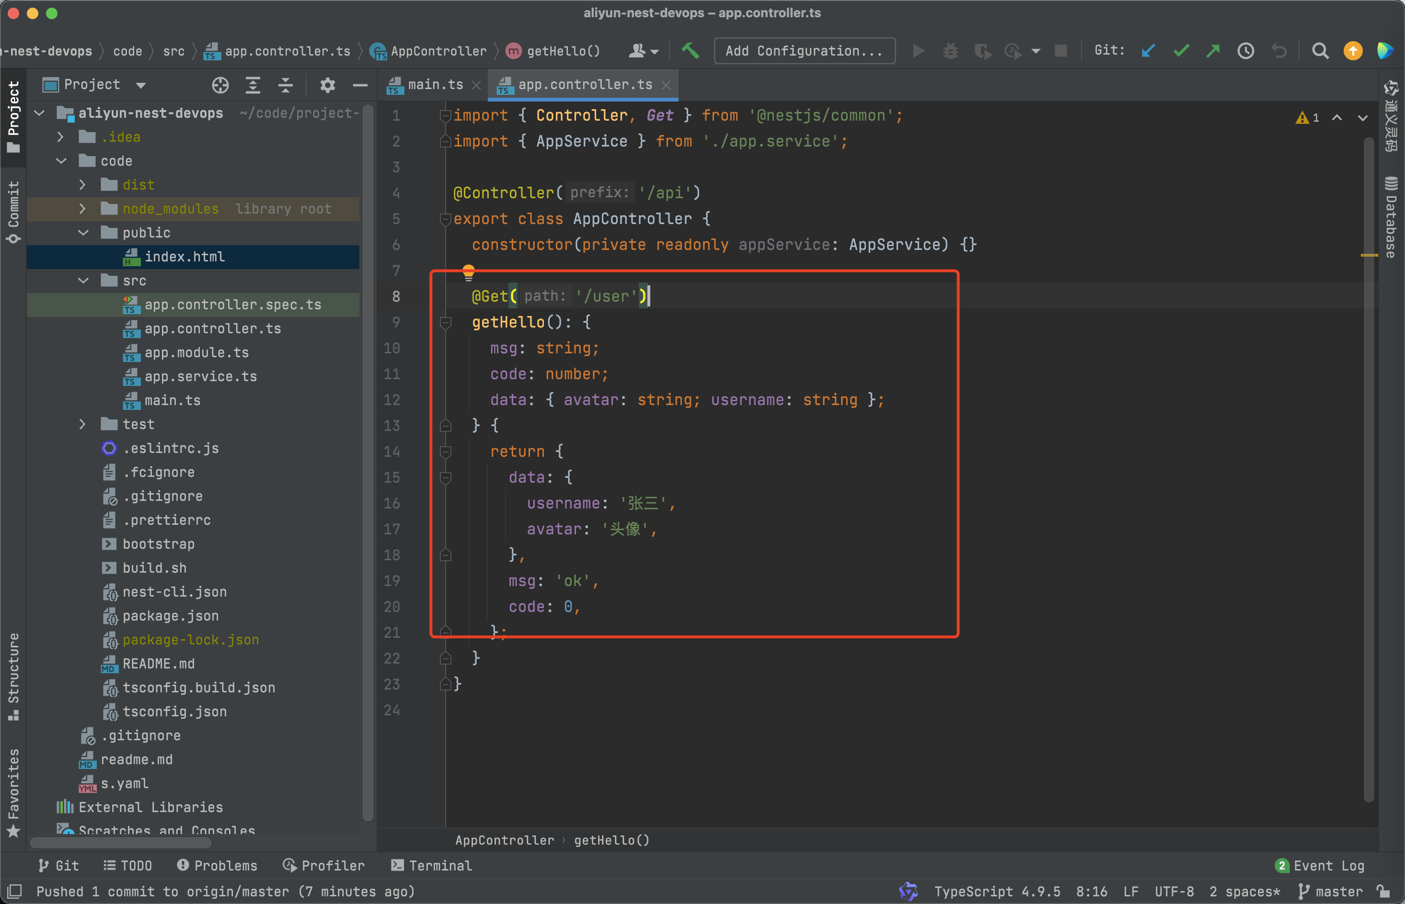
Task: Open the Git tool window tab
Action: tap(58, 865)
